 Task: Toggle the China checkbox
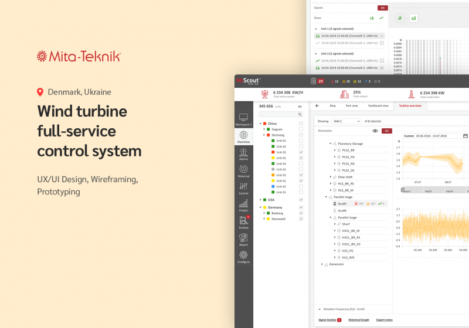coord(301,124)
